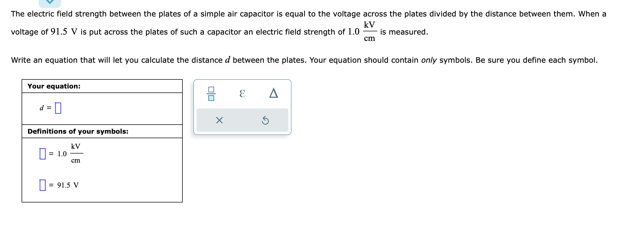Clear your entry with the X icon
Viewport: 631px width, 237px height.
219,121
